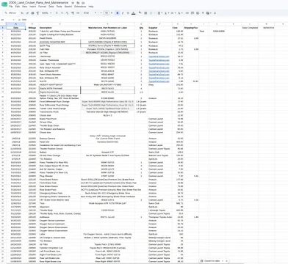Open the text color picker
Image resolution: width=288 pixels, height=264 pixels.
coord(134,13)
